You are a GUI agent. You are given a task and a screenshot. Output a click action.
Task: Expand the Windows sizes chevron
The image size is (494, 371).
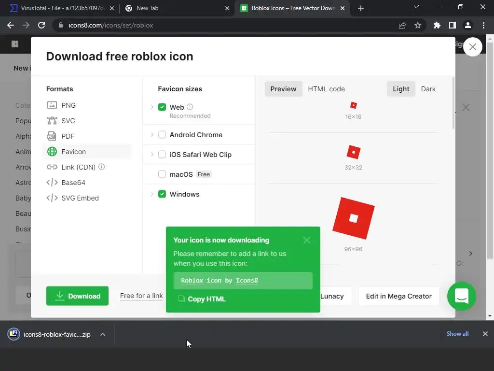click(x=152, y=194)
